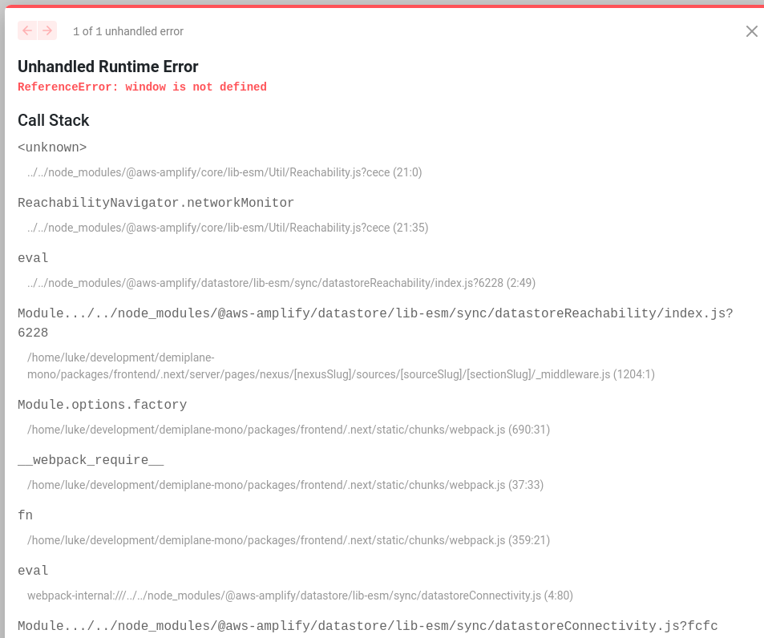764x638 pixels.
Task: Click the Call Stack heading
Action: click(x=53, y=120)
